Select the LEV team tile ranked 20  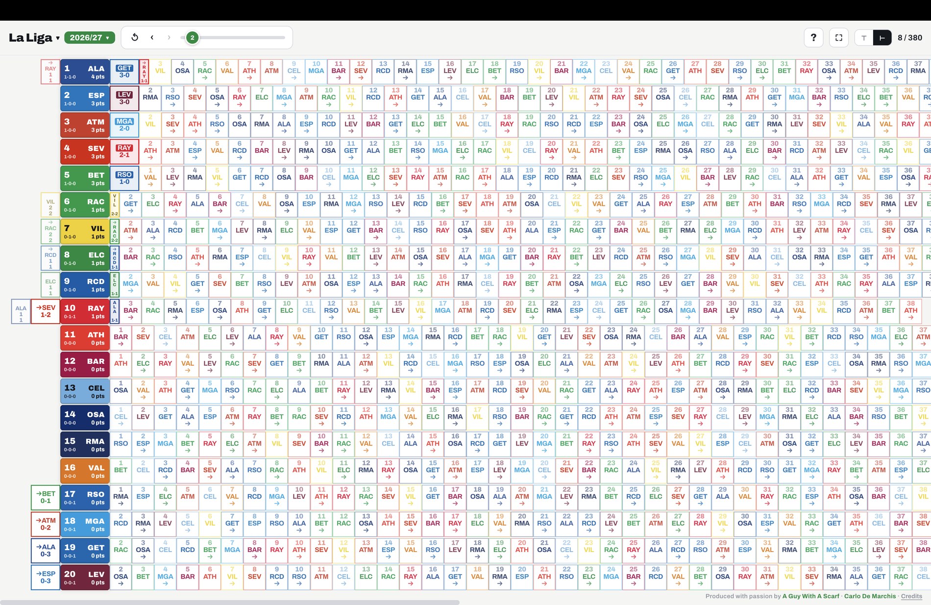(x=85, y=578)
